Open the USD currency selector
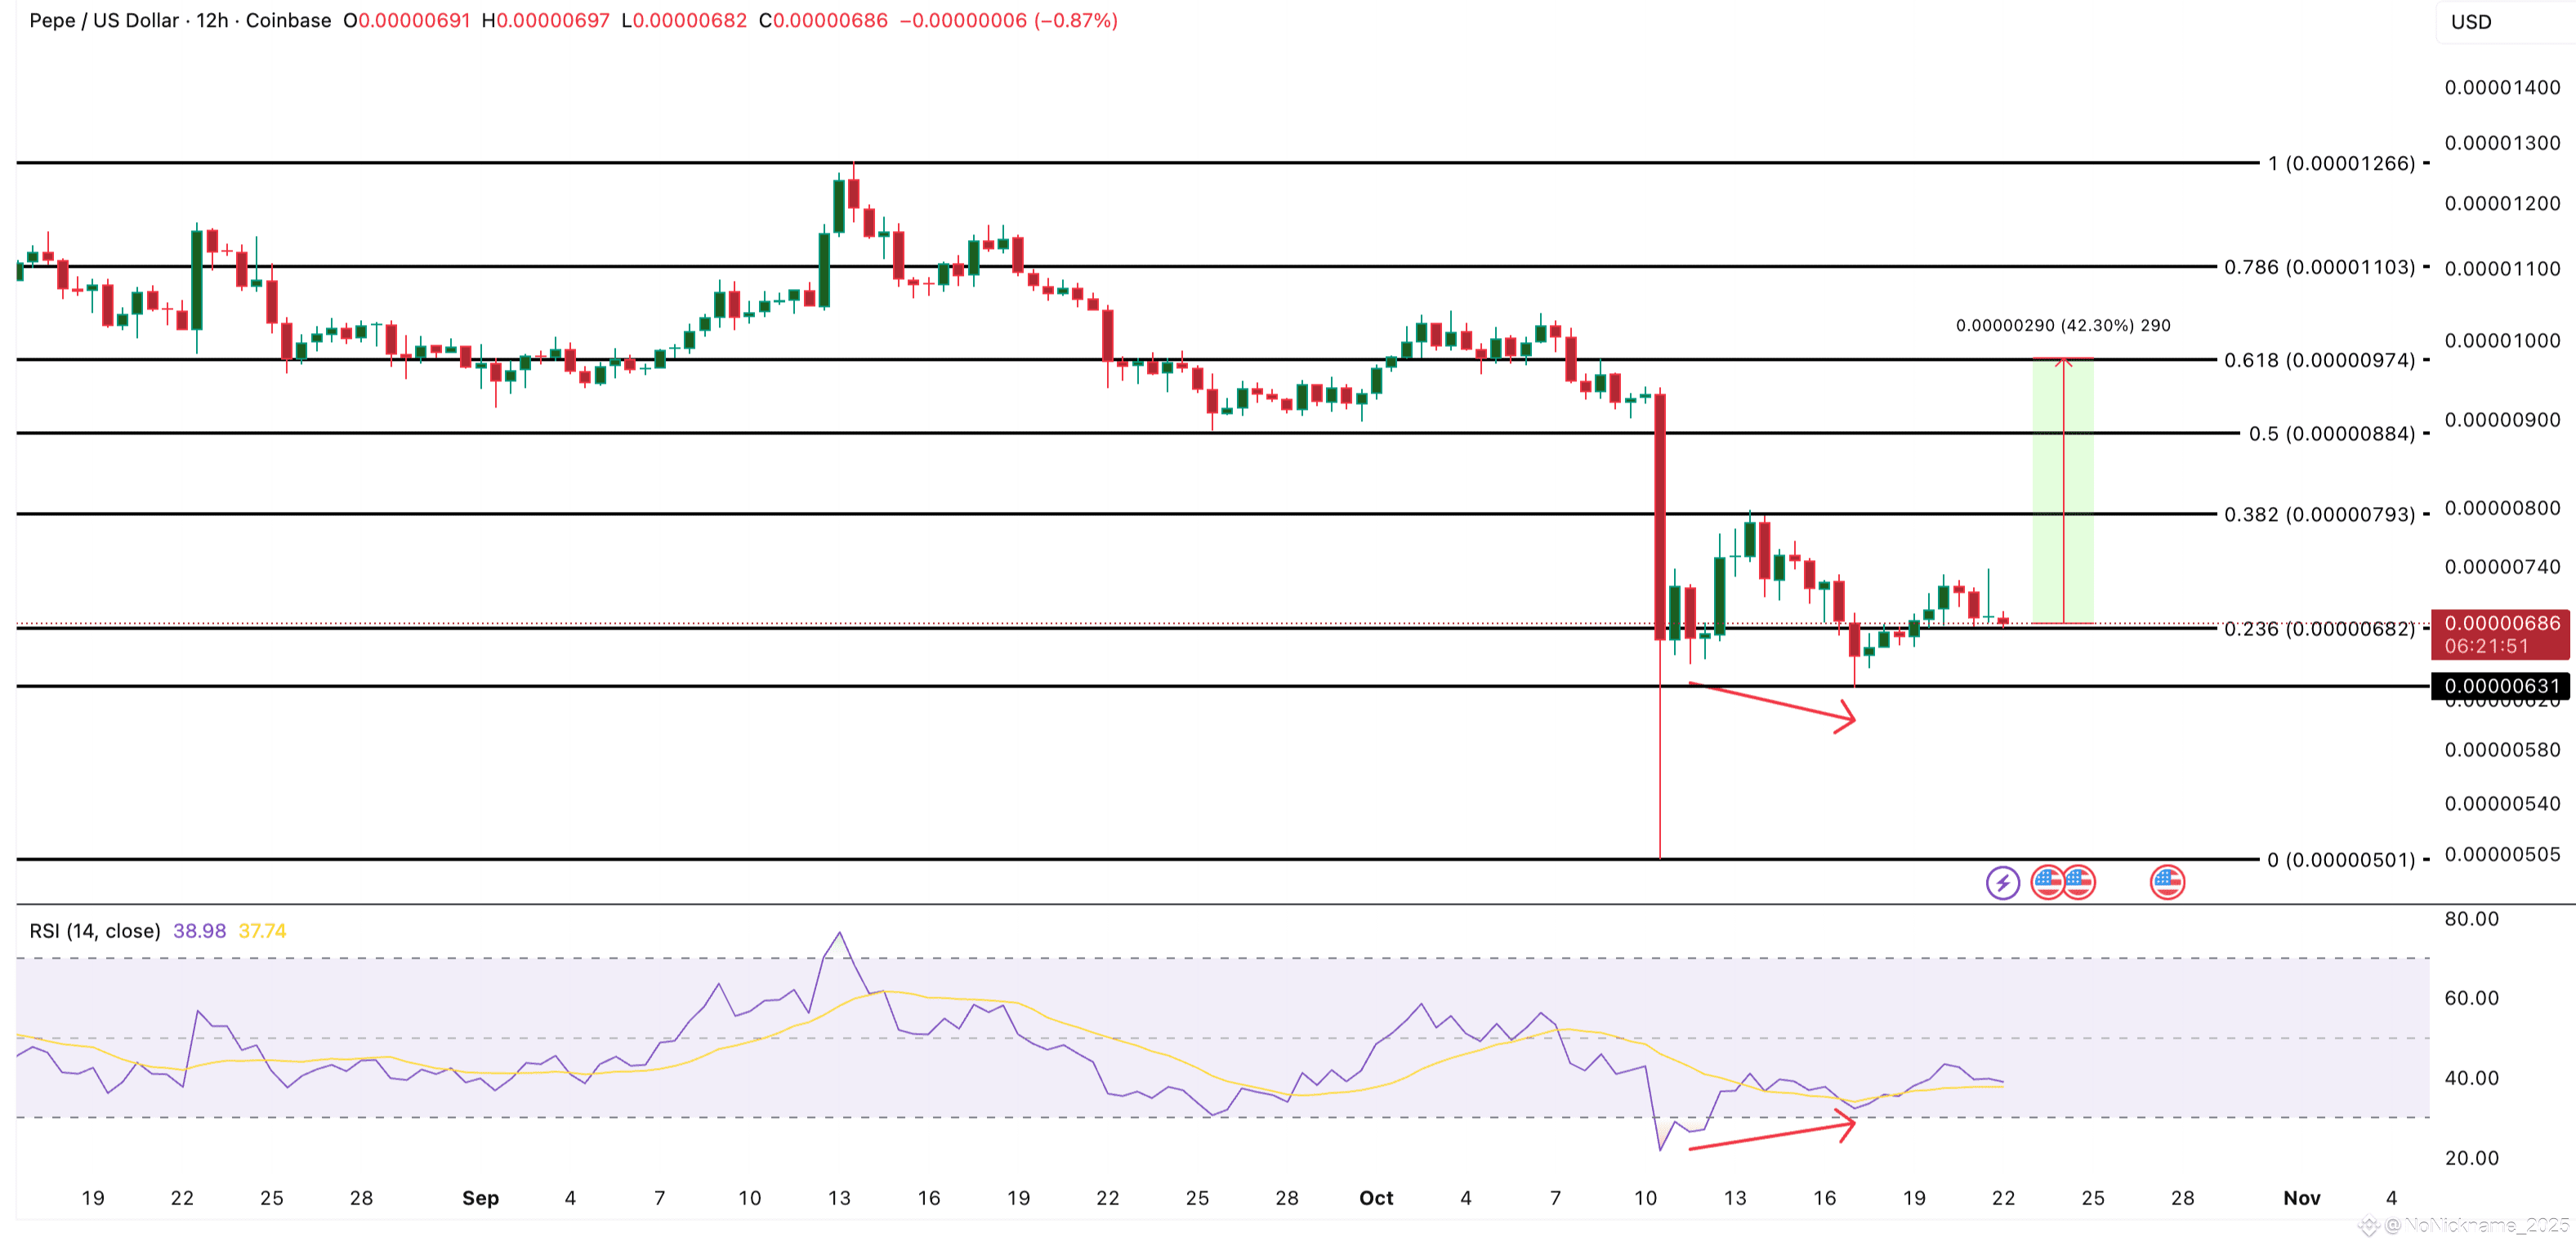 (2471, 22)
